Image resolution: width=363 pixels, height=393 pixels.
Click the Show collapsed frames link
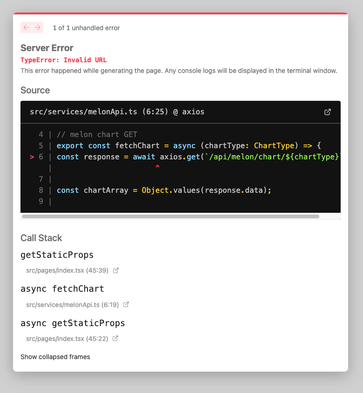click(x=55, y=357)
